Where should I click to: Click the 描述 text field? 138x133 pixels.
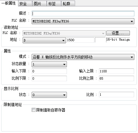[x=83, y=14]
